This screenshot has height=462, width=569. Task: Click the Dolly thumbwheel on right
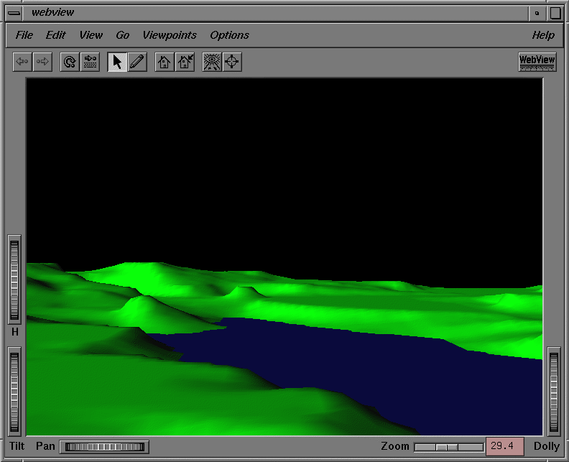pyautogui.click(x=554, y=392)
